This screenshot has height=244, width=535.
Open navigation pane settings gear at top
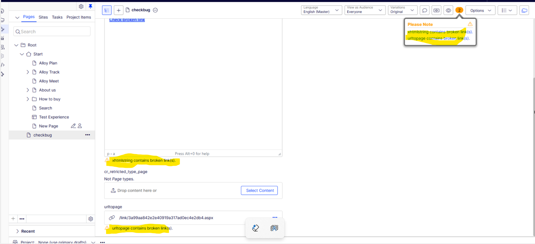click(x=81, y=6)
